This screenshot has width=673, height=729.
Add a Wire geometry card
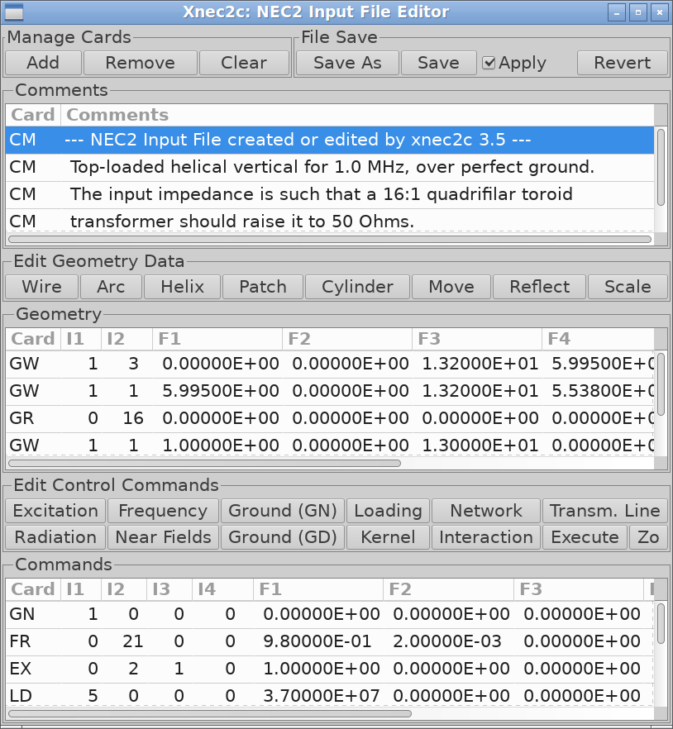[41, 286]
